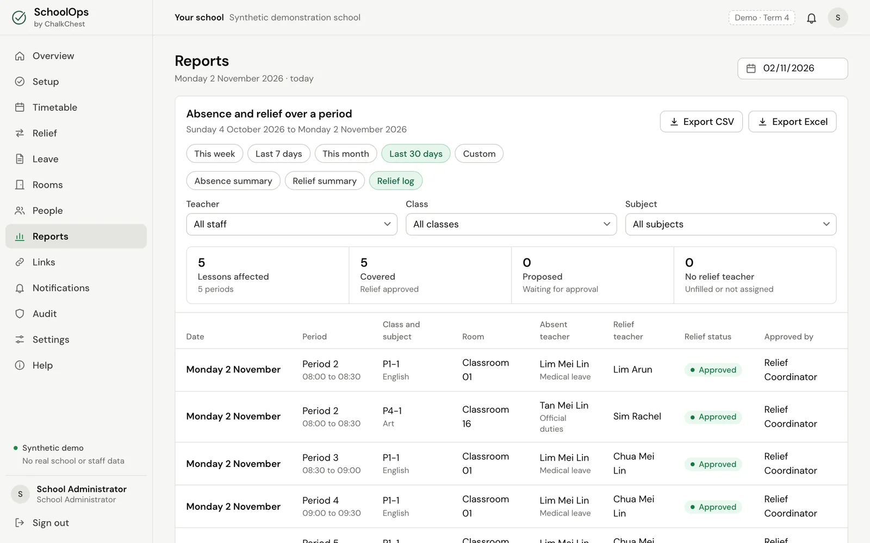
Task: Select the Last 30 days chip
Action: point(416,154)
